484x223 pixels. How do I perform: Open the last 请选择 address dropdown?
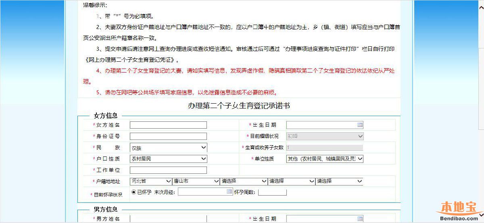[339, 181]
